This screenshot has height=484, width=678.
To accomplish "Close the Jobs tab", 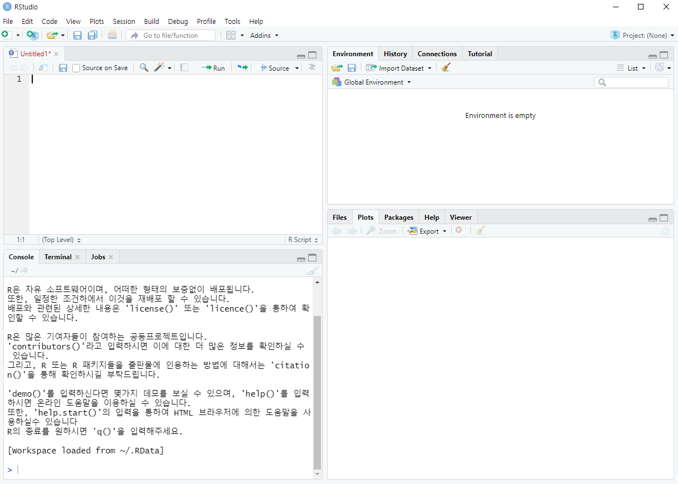I will [x=111, y=257].
